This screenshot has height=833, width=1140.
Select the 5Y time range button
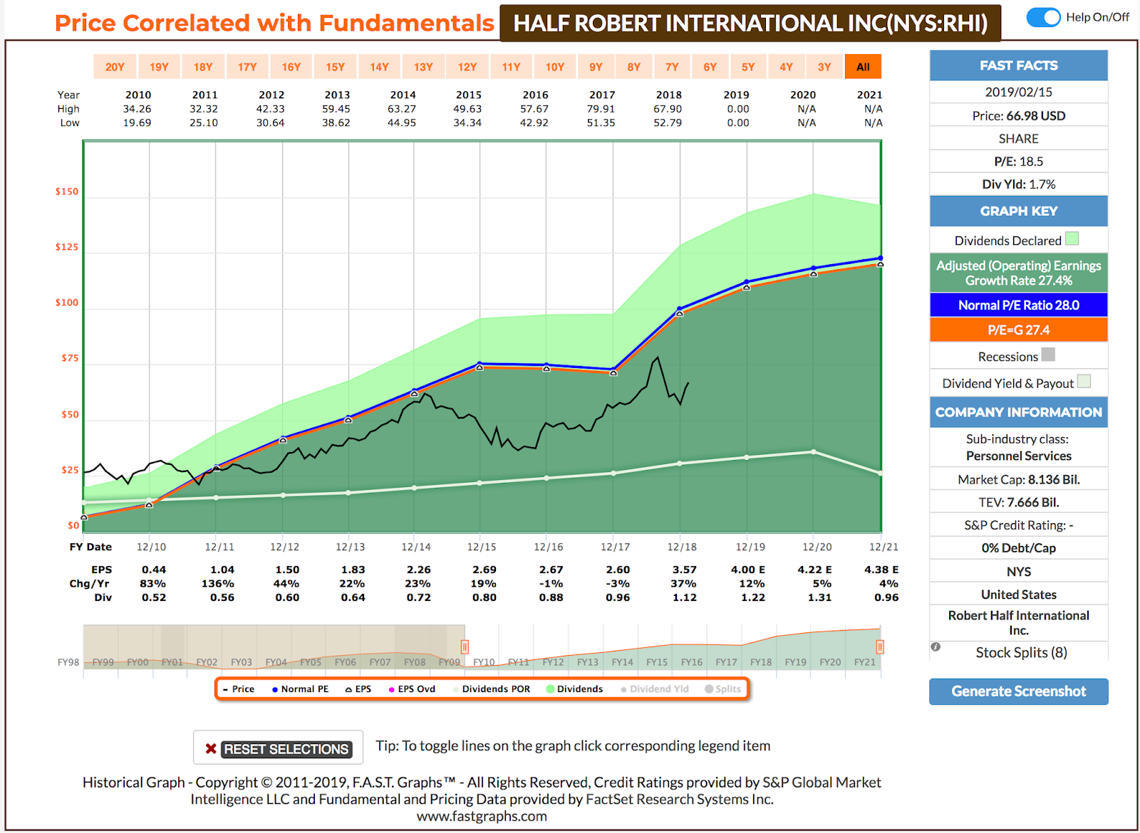coord(748,66)
